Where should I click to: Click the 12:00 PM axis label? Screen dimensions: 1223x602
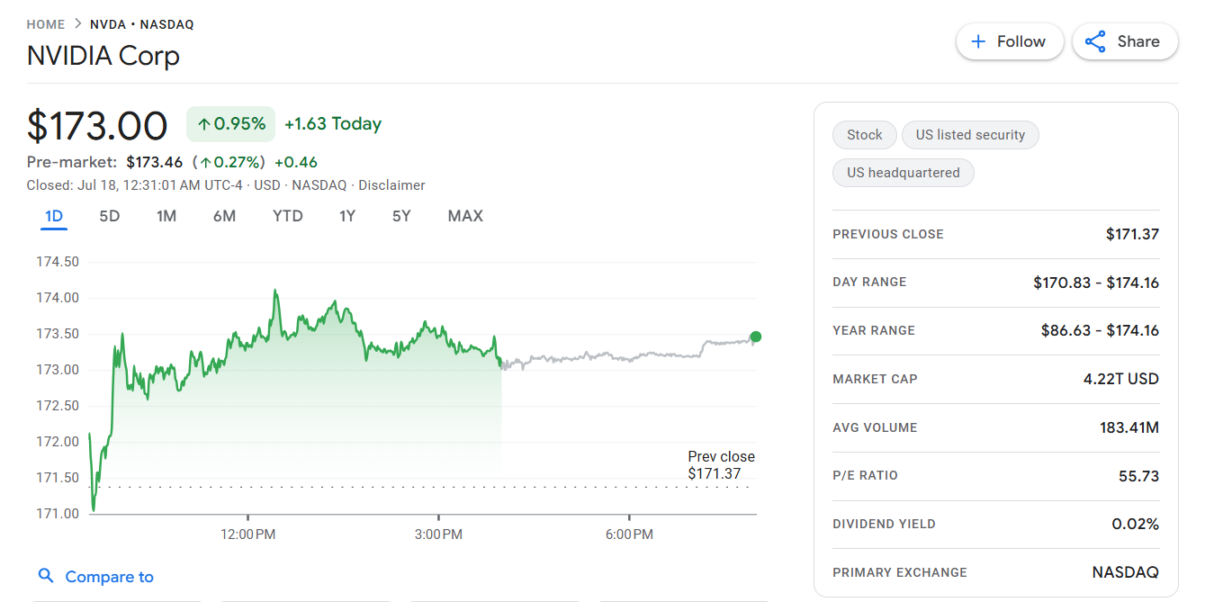point(248,535)
